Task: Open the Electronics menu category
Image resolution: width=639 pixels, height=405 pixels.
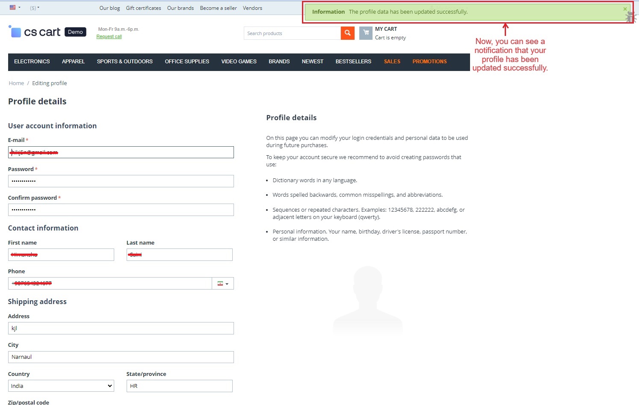Action: (32, 62)
